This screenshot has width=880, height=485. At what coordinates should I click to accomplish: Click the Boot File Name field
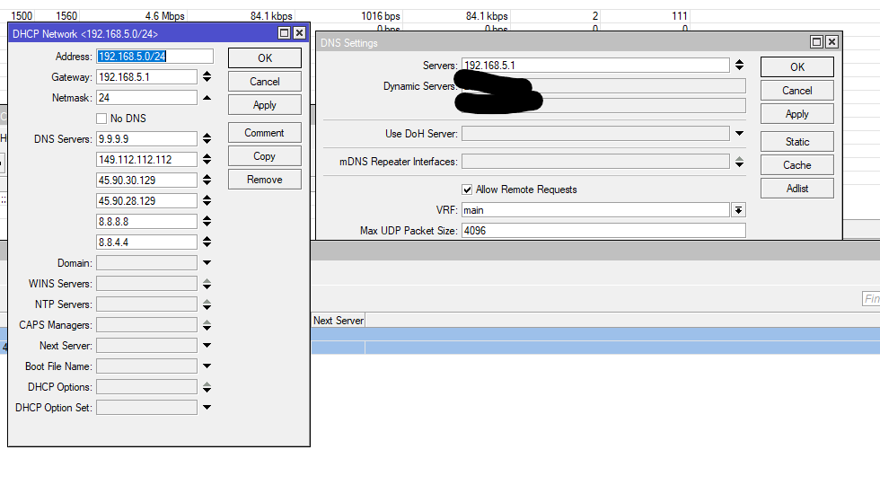pyautogui.click(x=146, y=366)
